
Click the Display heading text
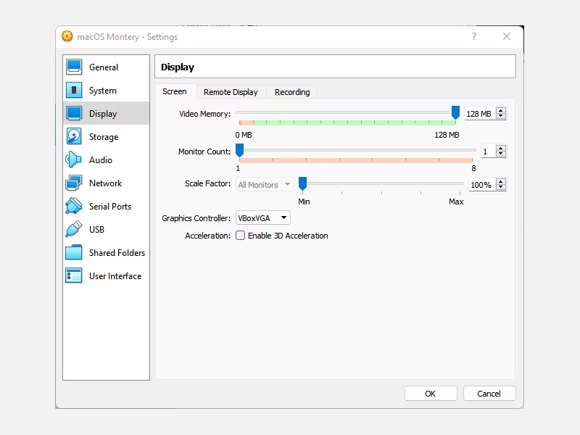[x=178, y=67]
